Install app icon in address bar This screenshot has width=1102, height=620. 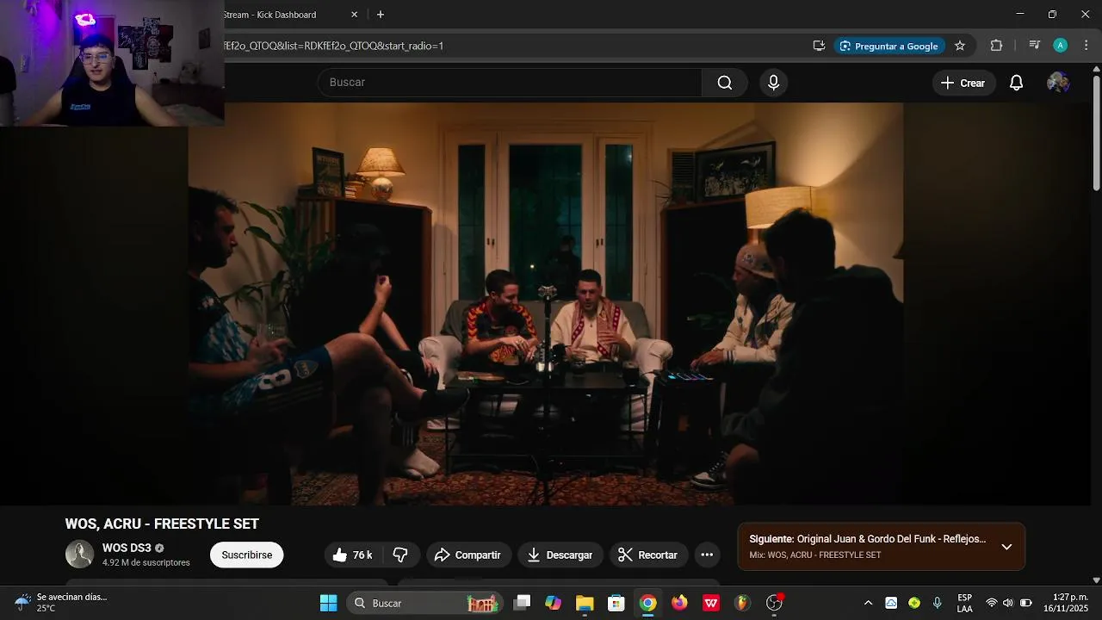coord(819,46)
